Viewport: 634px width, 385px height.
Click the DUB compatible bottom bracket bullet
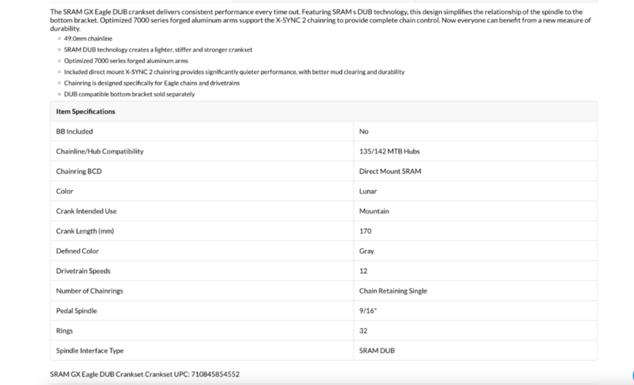tap(129, 94)
